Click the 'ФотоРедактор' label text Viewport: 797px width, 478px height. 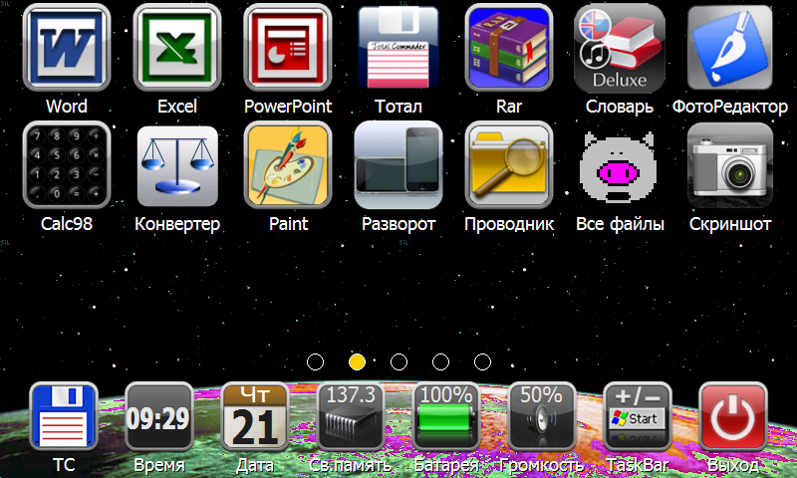(730, 107)
